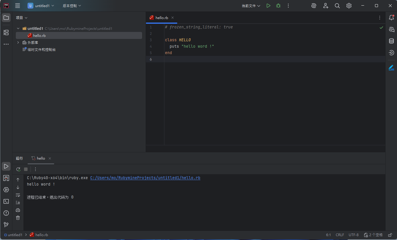The image size is (397, 240).
Task: Rerun the hello run configuration
Action: (x=18, y=169)
